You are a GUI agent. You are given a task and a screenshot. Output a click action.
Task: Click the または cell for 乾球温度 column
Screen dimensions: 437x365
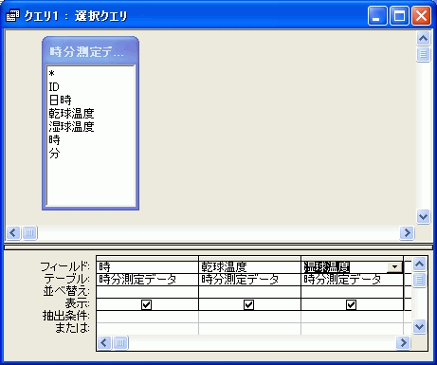[249, 329]
